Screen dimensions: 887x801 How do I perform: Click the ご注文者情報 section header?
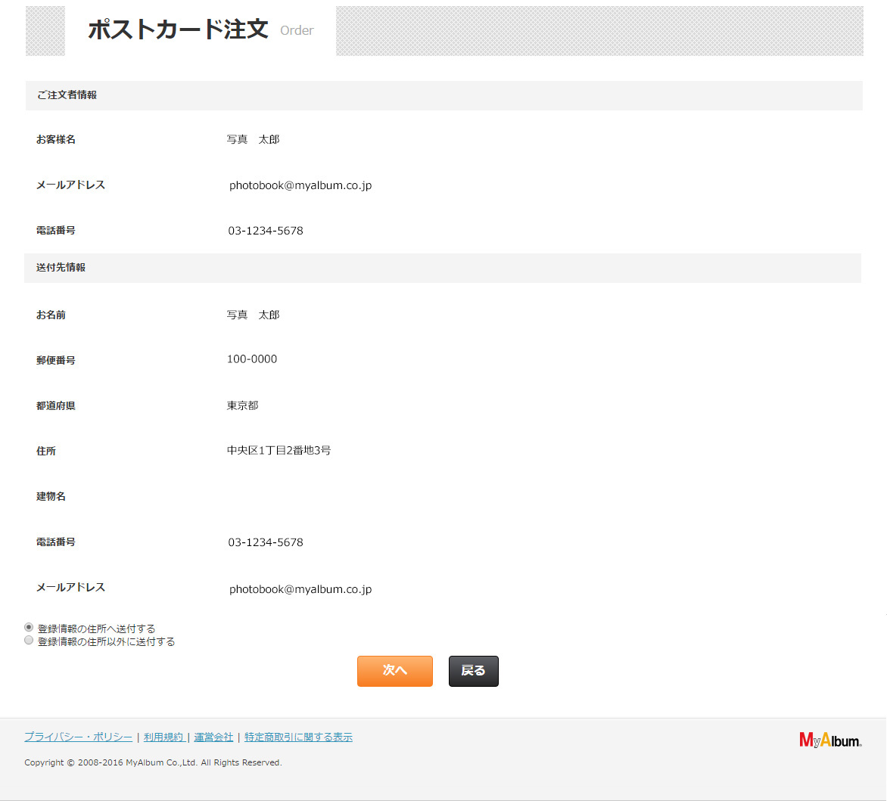[67, 95]
